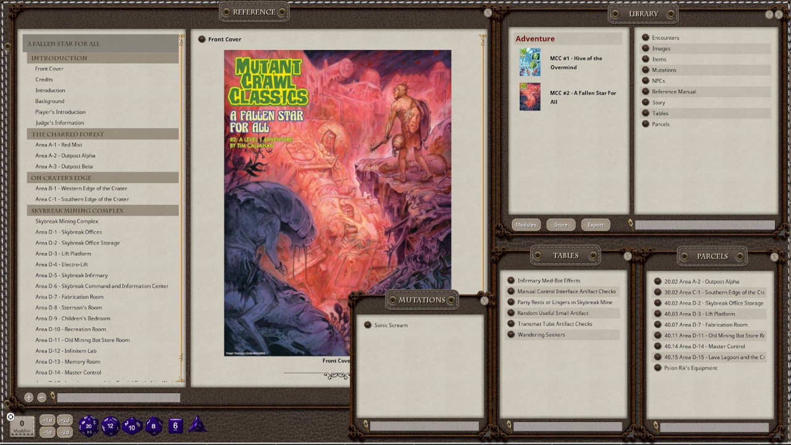Roll the d20 die

pos(88,426)
